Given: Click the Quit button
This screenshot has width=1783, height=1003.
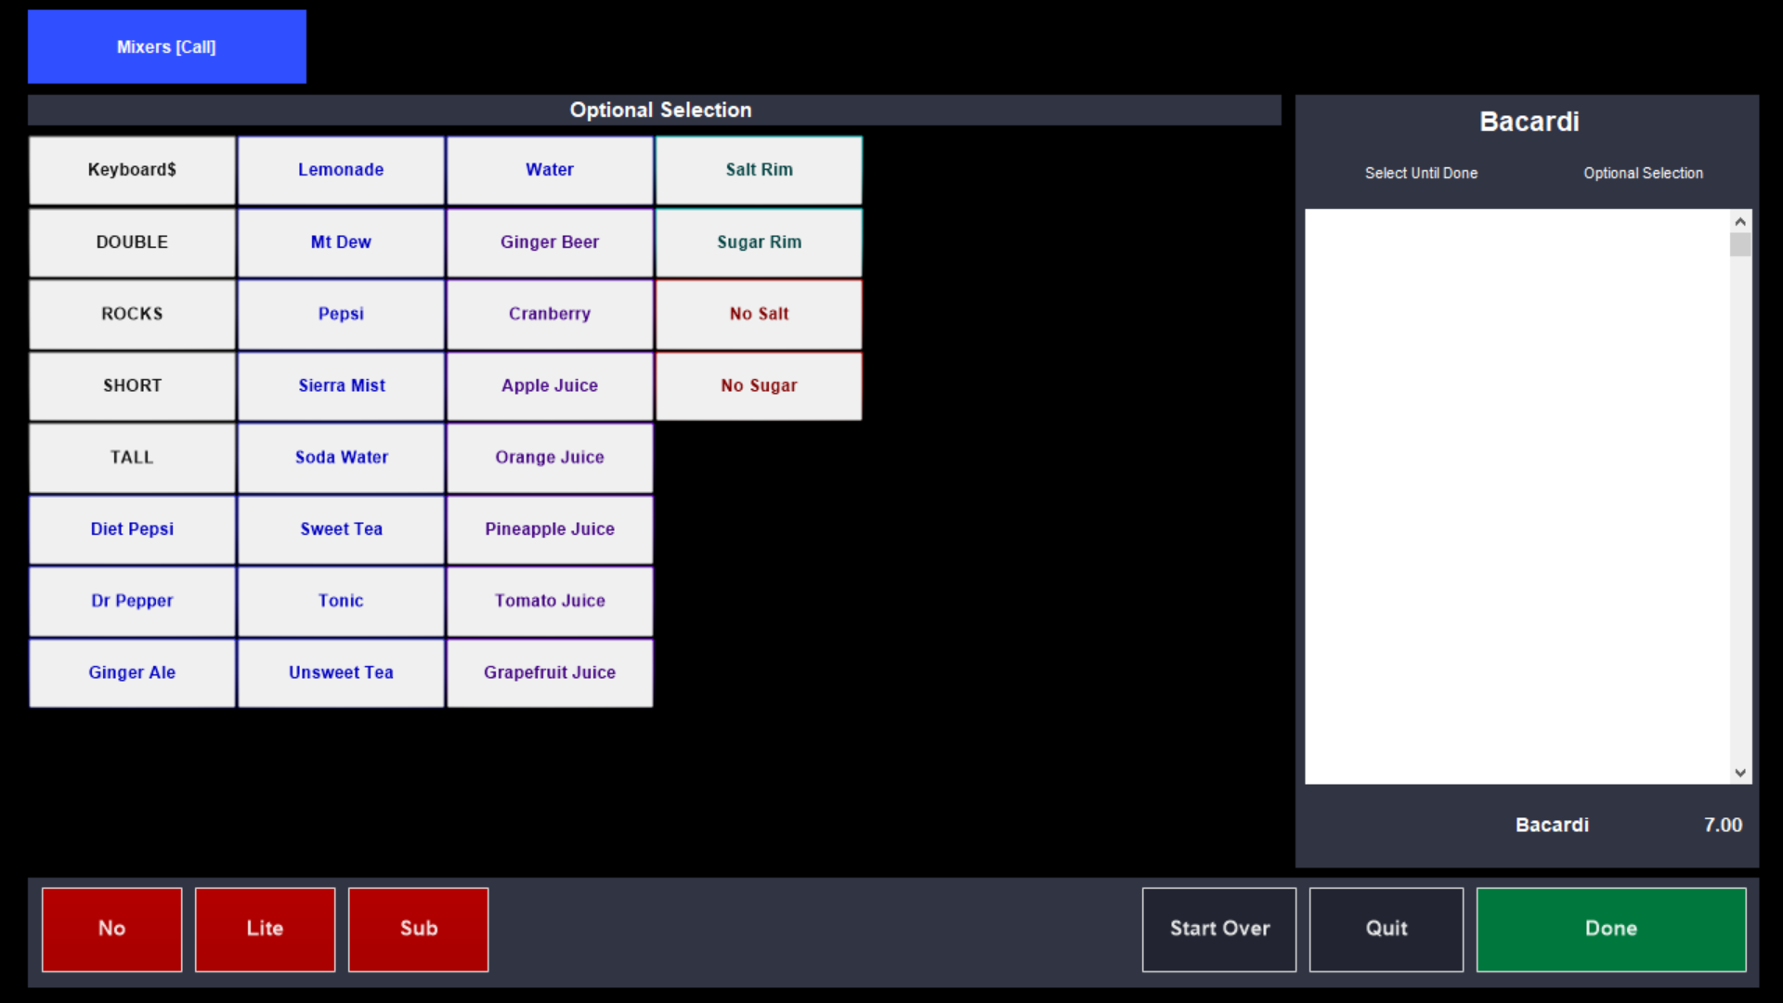Looking at the screenshot, I should pyautogui.click(x=1386, y=929).
